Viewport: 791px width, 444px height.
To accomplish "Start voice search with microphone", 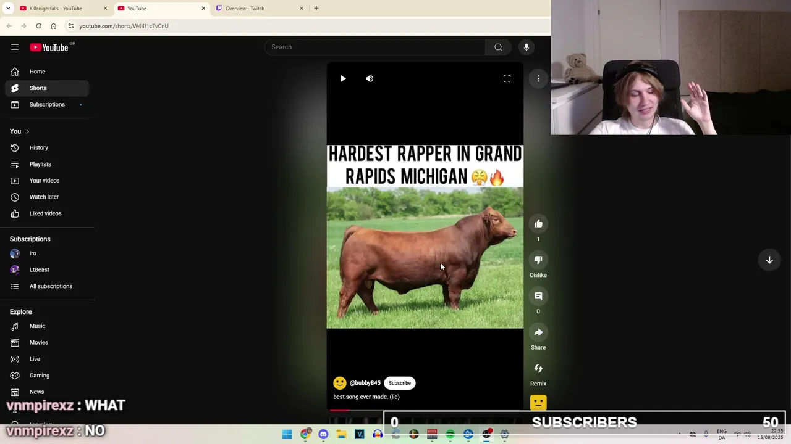I will point(527,47).
